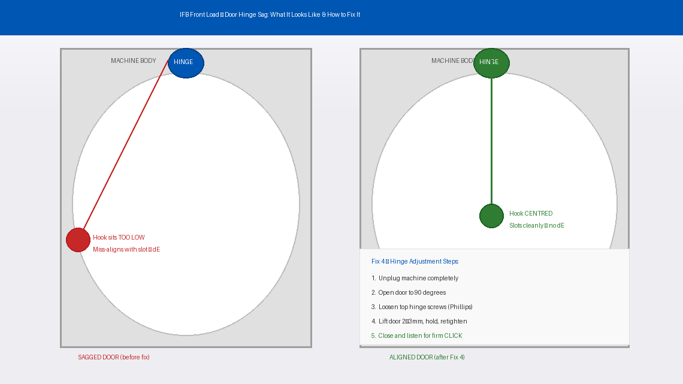683x384 pixels.
Task: Click step 5 'Close and listen for firm CLICK'
Action: click(x=416, y=336)
